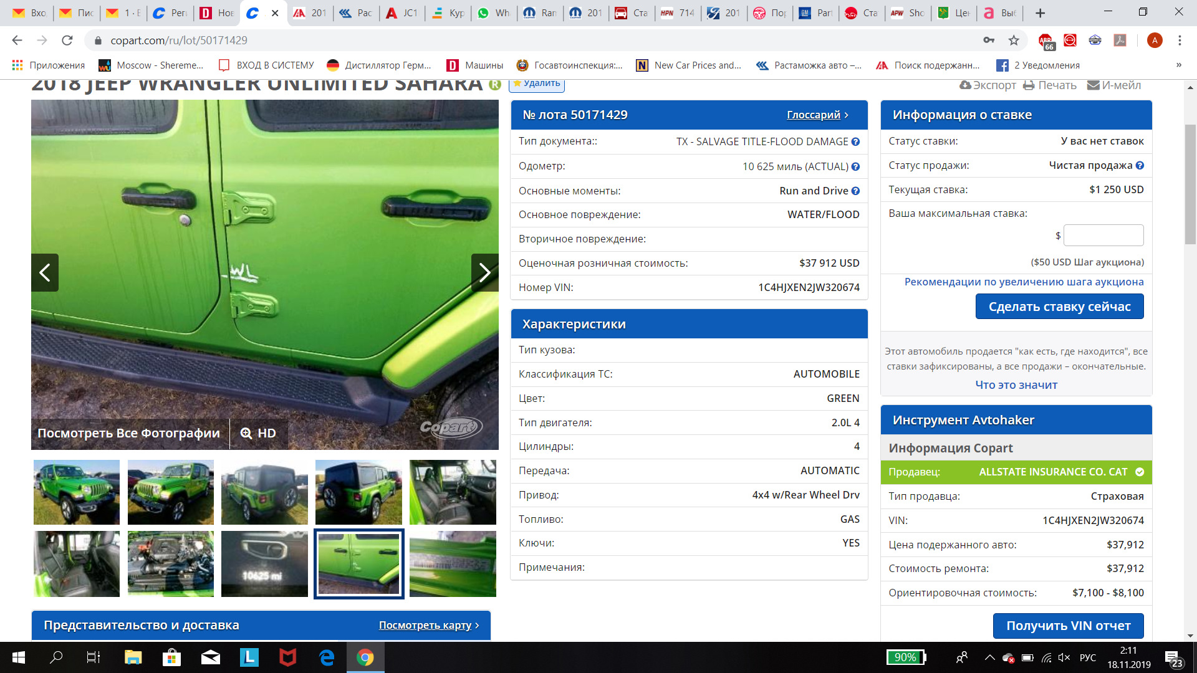The image size is (1197, 673).
Task: Show hidden system tray icons
Action: (989, 657)
